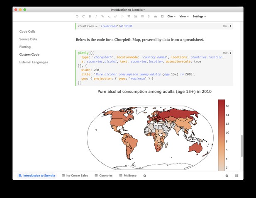256x198 pixels.
Task: Click the window title 'Introduction to Stencila'
Action: point(128,10)
